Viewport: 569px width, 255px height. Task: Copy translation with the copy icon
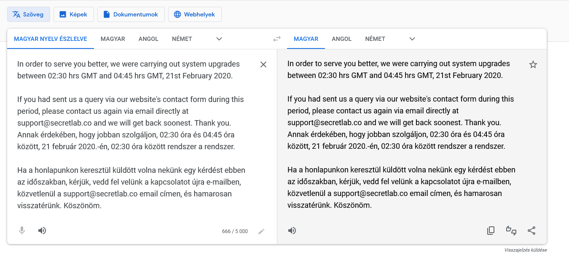click(x=491, y=231)
